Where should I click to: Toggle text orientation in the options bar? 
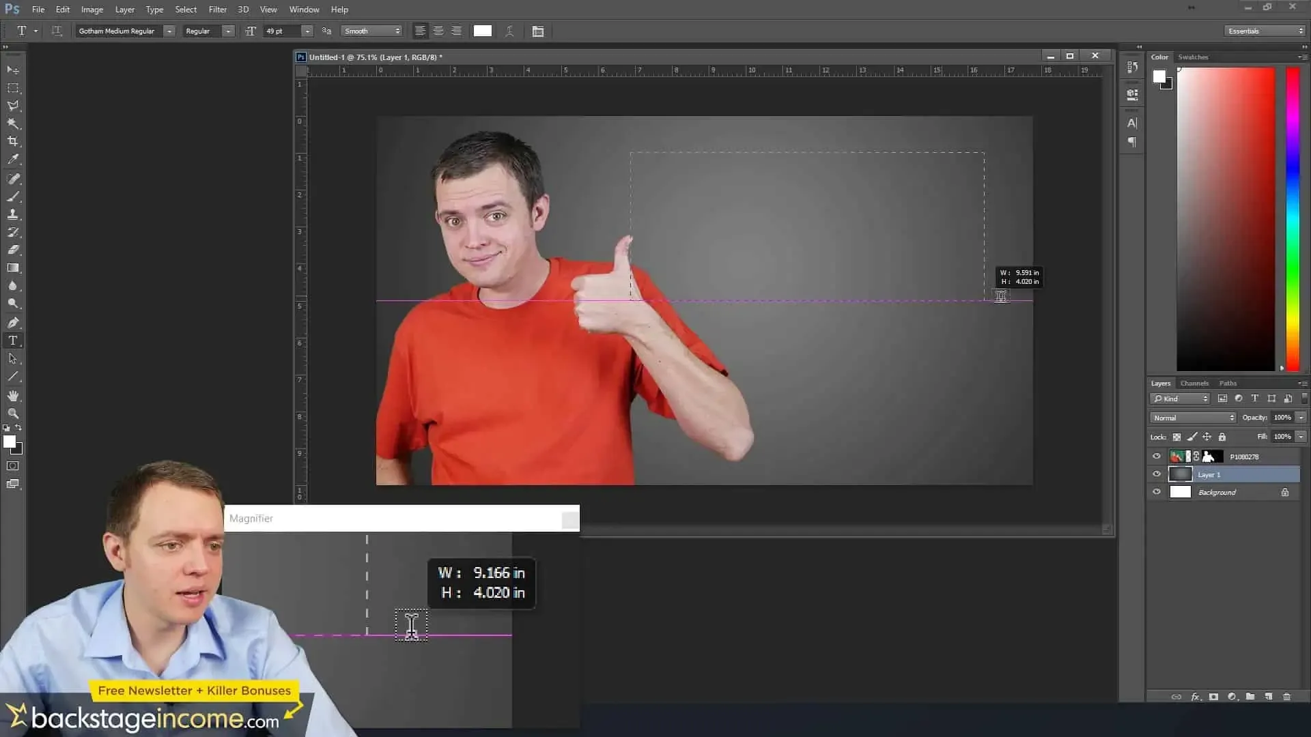tap(57, 31)
